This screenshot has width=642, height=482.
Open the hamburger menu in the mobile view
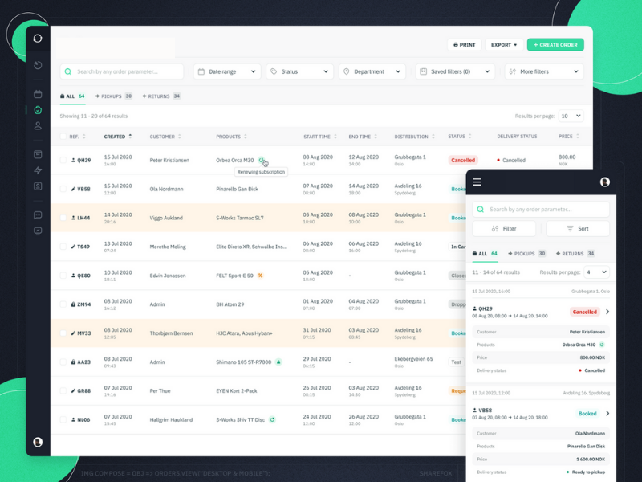point(476,181)
